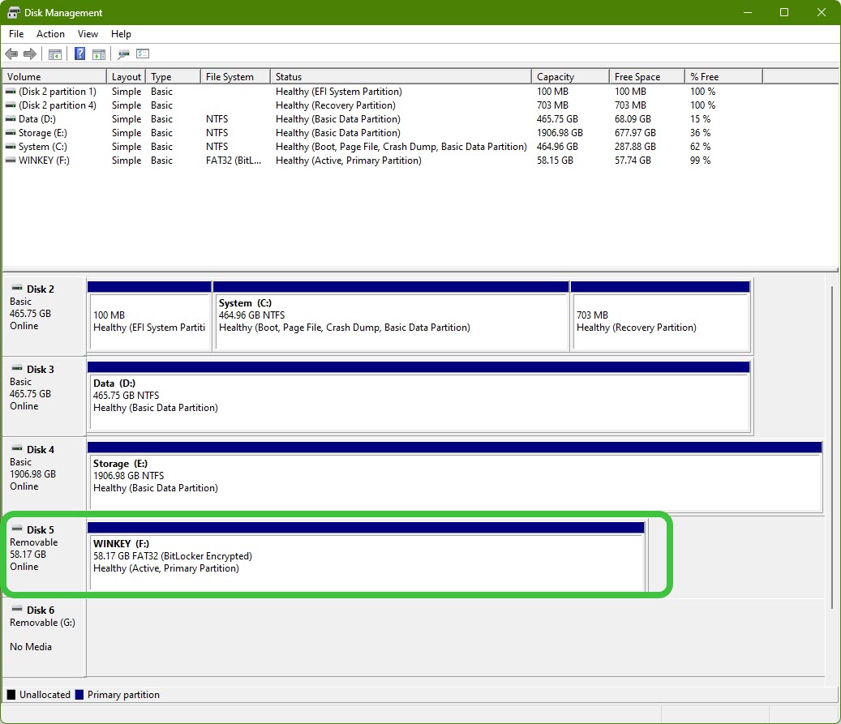Select the Disk 6 Removable (G:) No Media panel

44,638
